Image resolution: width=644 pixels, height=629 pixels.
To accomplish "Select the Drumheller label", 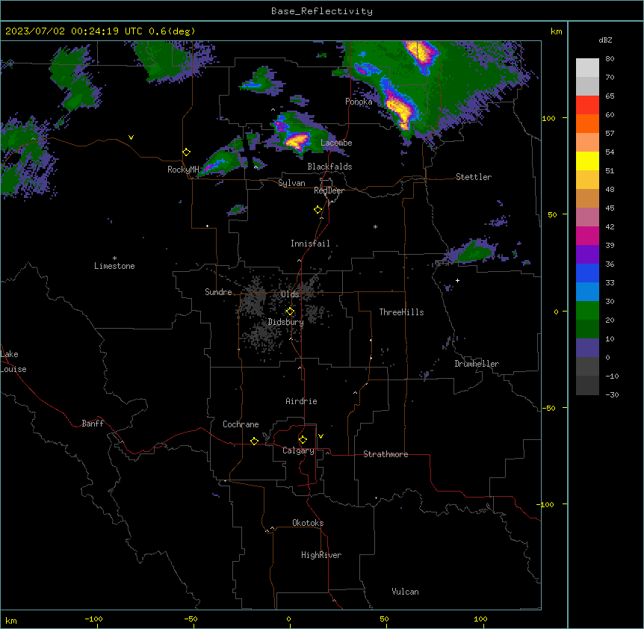I will tap(477, 364).
